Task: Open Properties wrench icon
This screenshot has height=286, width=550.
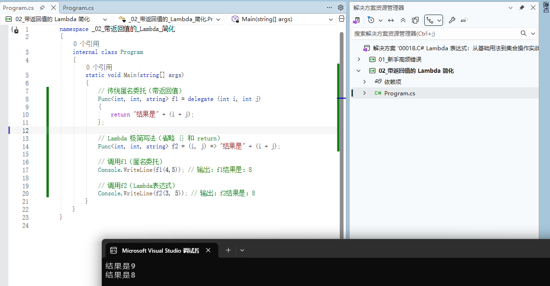Action: (452, 20)
